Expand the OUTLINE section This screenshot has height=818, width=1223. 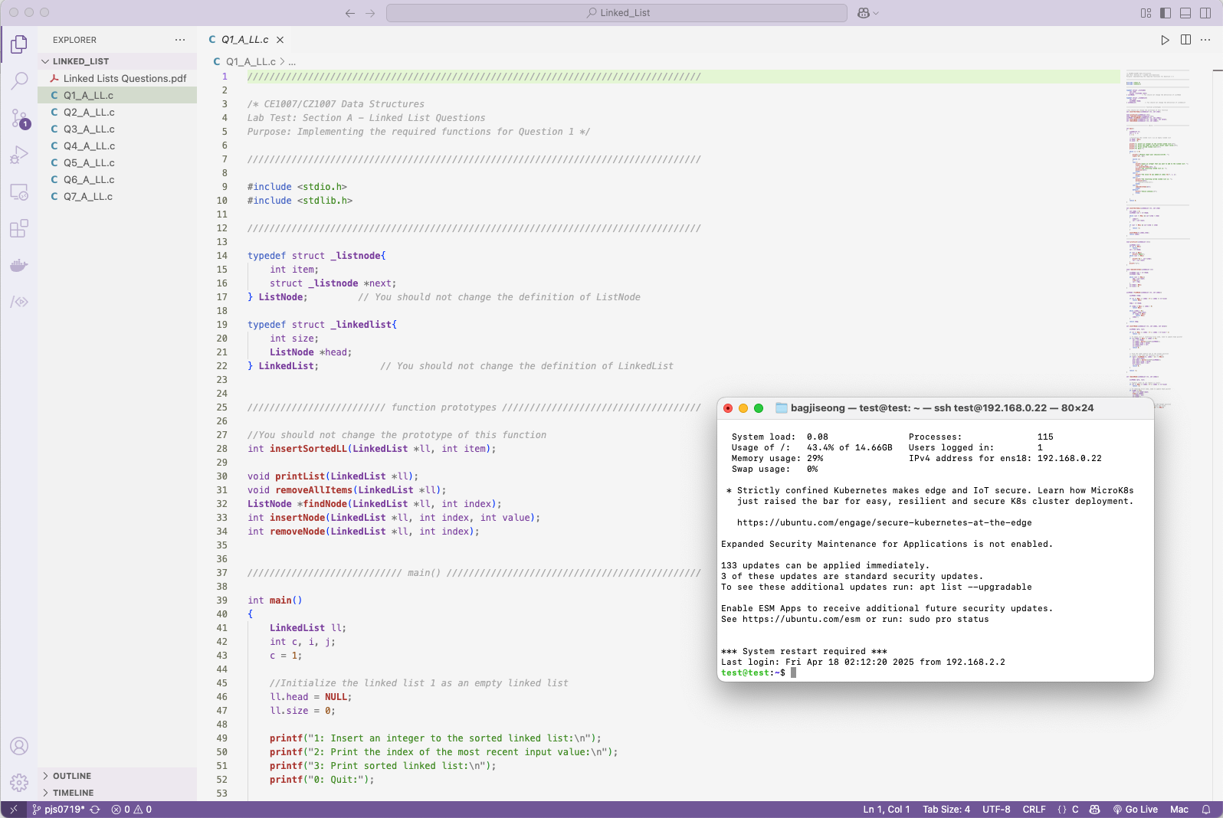click(117, 776)
